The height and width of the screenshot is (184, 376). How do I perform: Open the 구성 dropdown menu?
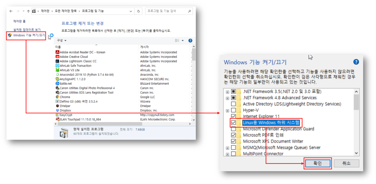point(61,41)
